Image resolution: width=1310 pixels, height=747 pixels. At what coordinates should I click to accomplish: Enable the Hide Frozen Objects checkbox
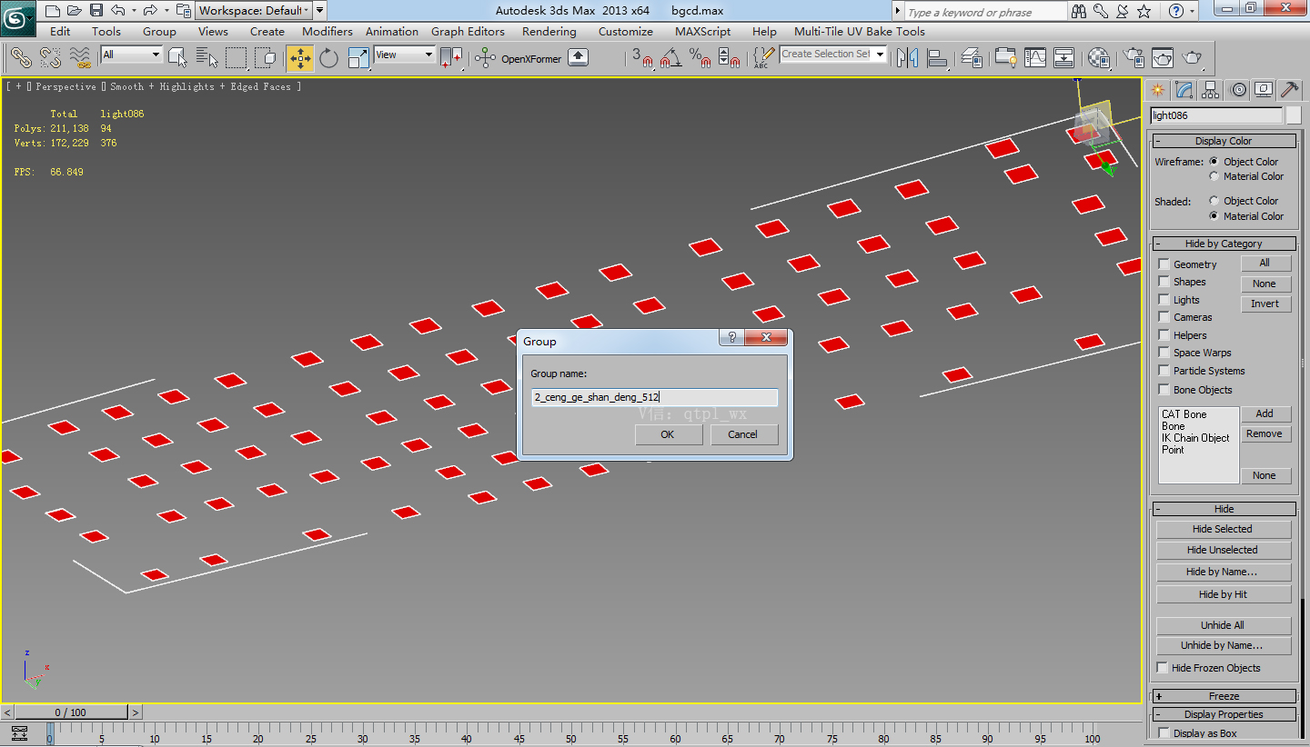(x=1163, y=668)
